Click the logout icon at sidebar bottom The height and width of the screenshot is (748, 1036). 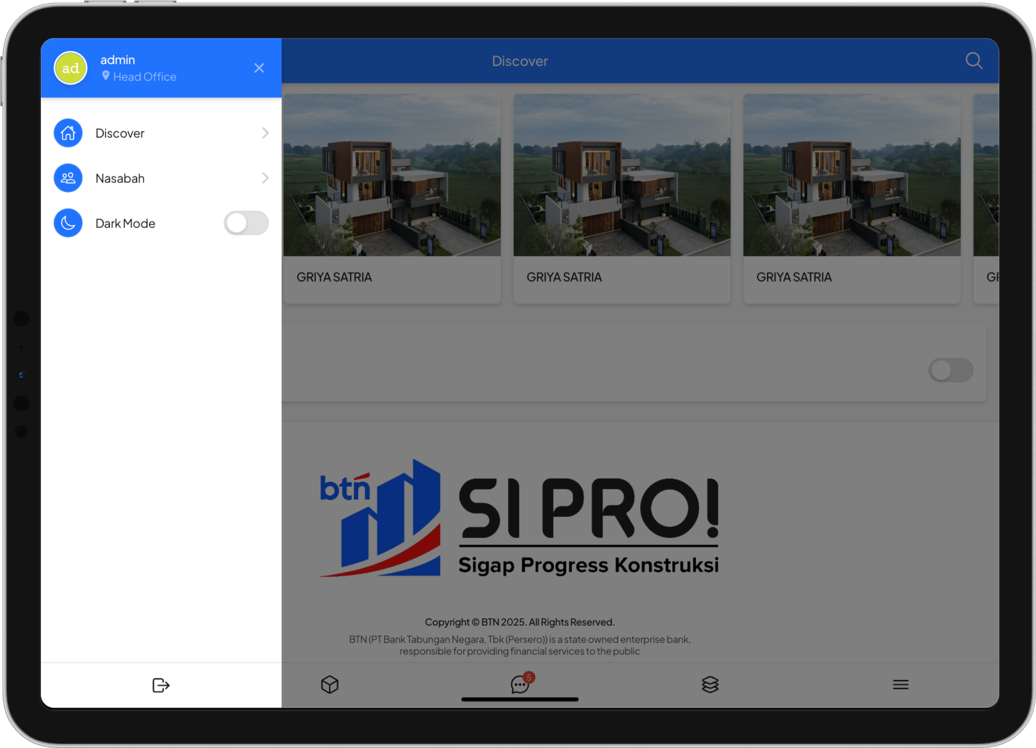point(161,685)
